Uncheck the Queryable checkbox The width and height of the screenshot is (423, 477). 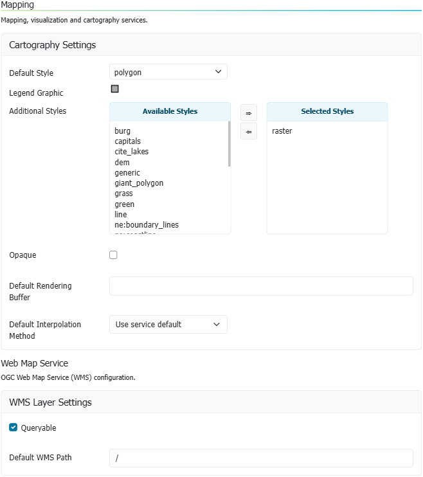14,428
